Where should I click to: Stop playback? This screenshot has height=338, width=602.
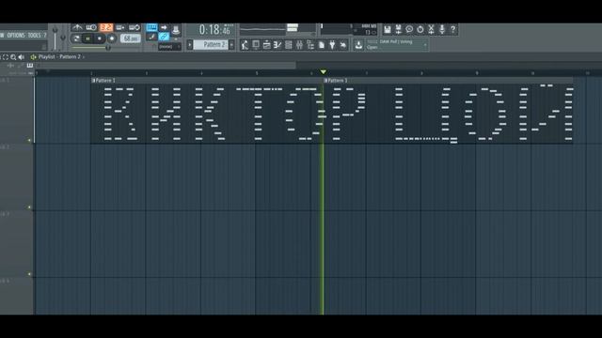tap(100, 38)
